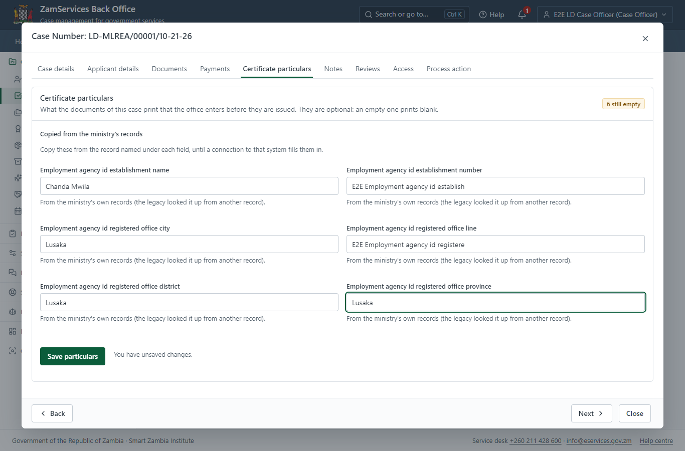Click the service desk phone number link
Viewport: 685px width, 451px height.
point(536,441)
